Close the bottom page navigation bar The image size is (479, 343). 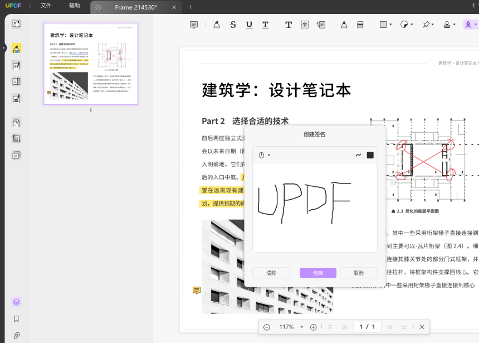pos(422,327)
